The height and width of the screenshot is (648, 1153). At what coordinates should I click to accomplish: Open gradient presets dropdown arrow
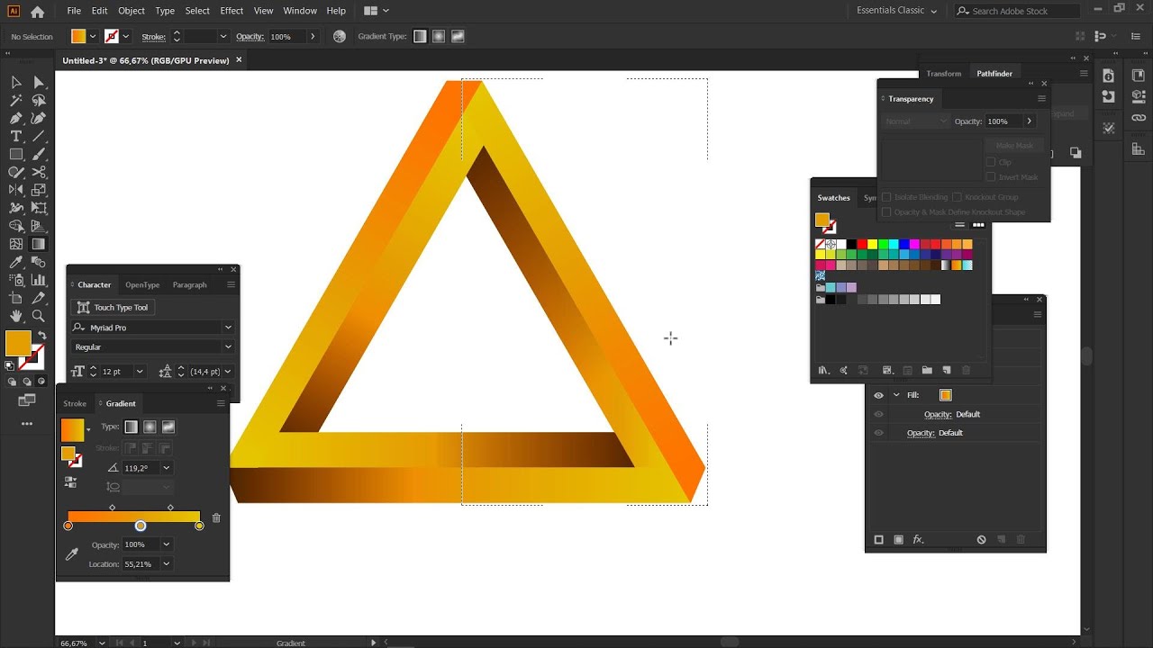click(x=88, y=430)
